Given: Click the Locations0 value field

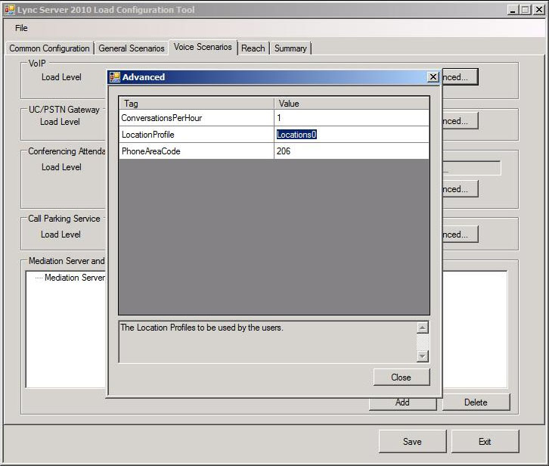Looking at the screenshot, I should pos(352,135).
